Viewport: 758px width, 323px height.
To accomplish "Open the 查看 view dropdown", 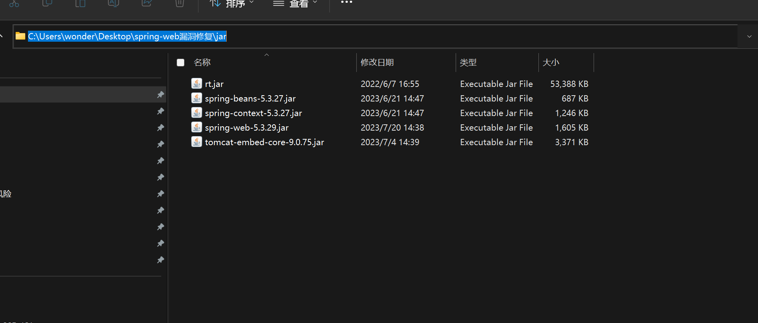I will pyautogui.click(x=295, y=4).
